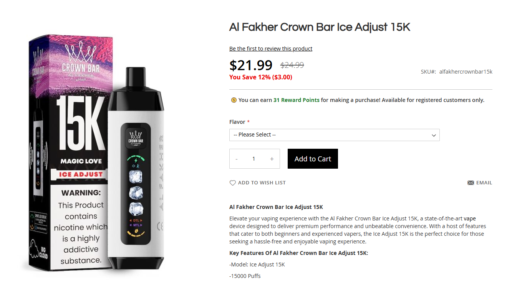The width and height of the screenshot is (507, 281).
Task: Open the Flavor selection dropdown
Action: 334,135
